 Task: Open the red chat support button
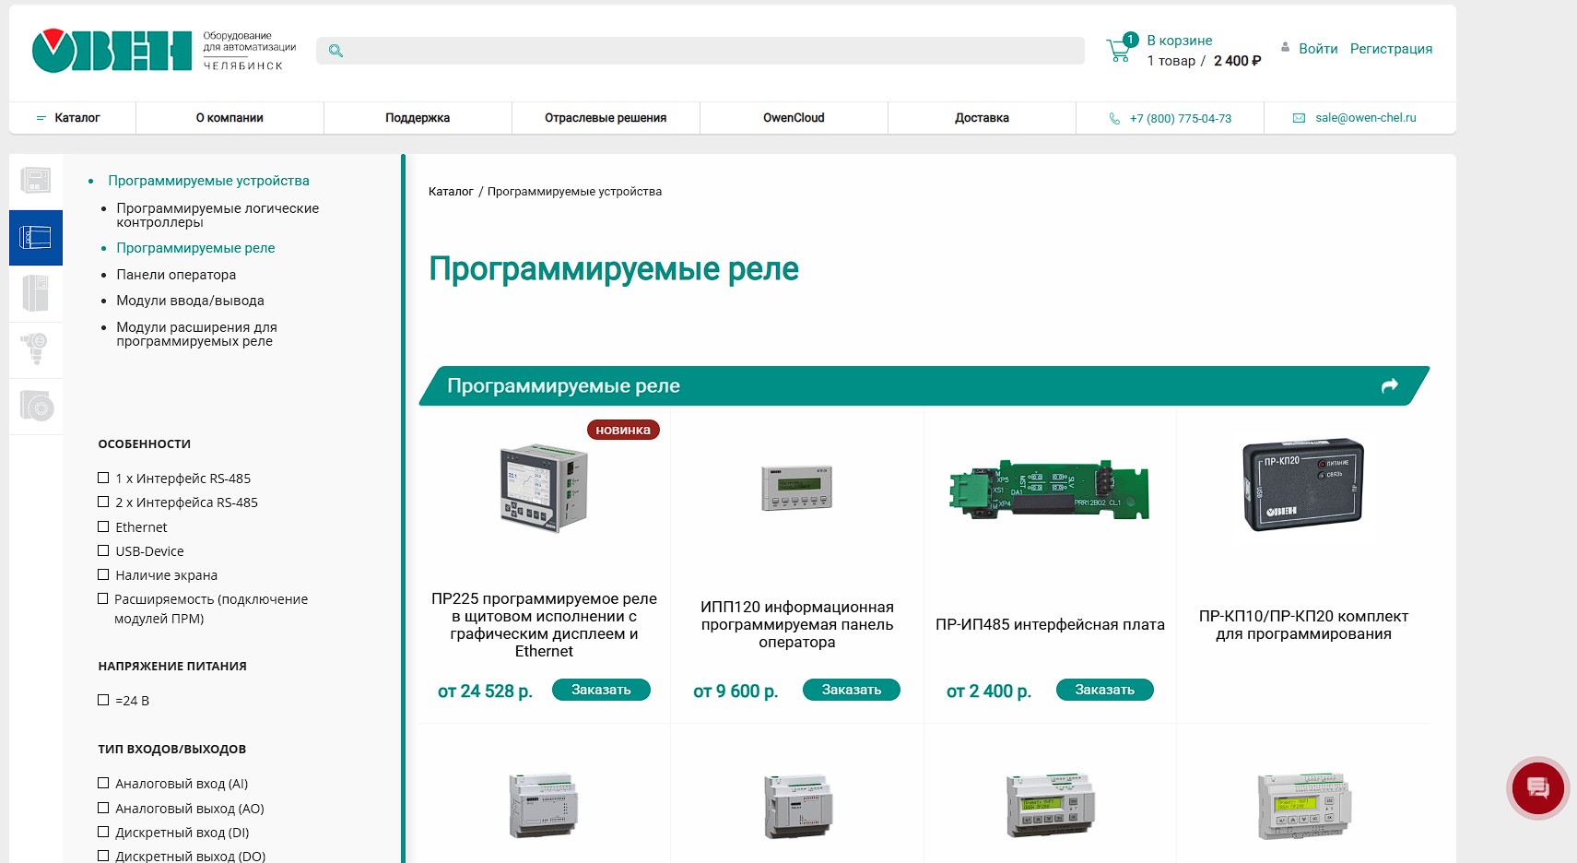[1537, 787]
